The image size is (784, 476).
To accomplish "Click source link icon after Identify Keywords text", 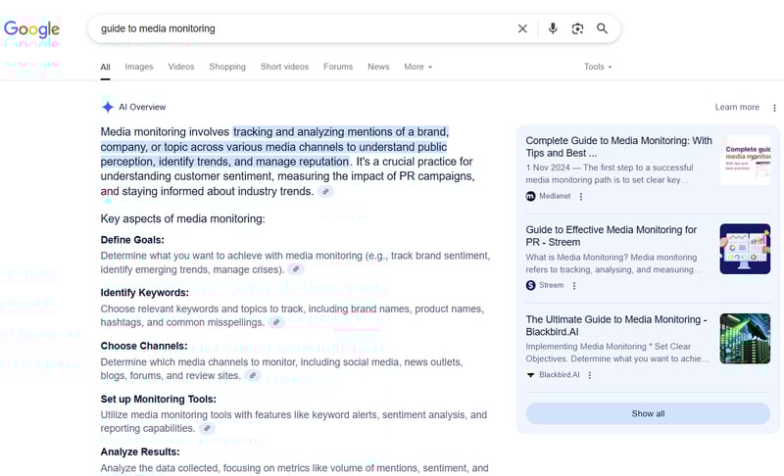I will [x=276, y=322].
